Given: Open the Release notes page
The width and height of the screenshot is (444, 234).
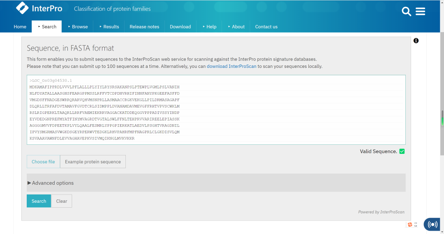Looking at the screenshot, I should [x=144, y=27].
